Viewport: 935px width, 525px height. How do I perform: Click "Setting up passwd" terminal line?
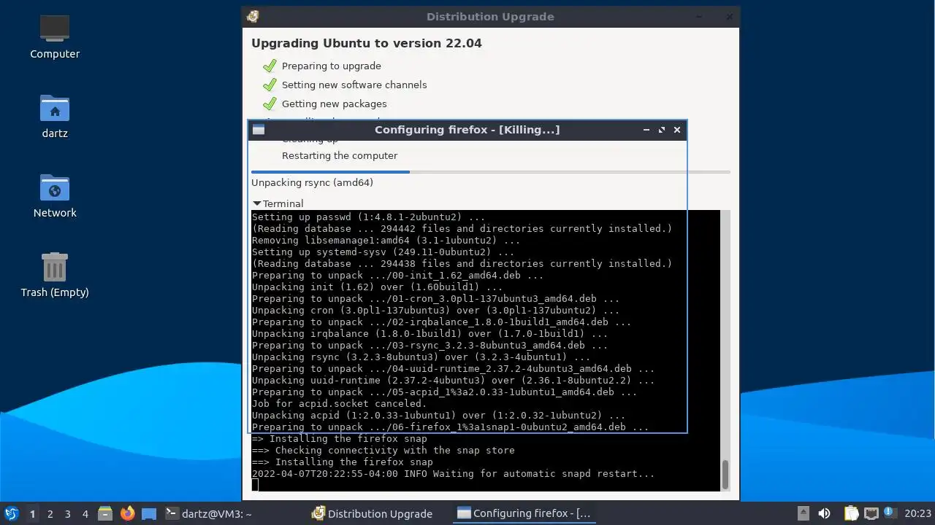point(368,217)
